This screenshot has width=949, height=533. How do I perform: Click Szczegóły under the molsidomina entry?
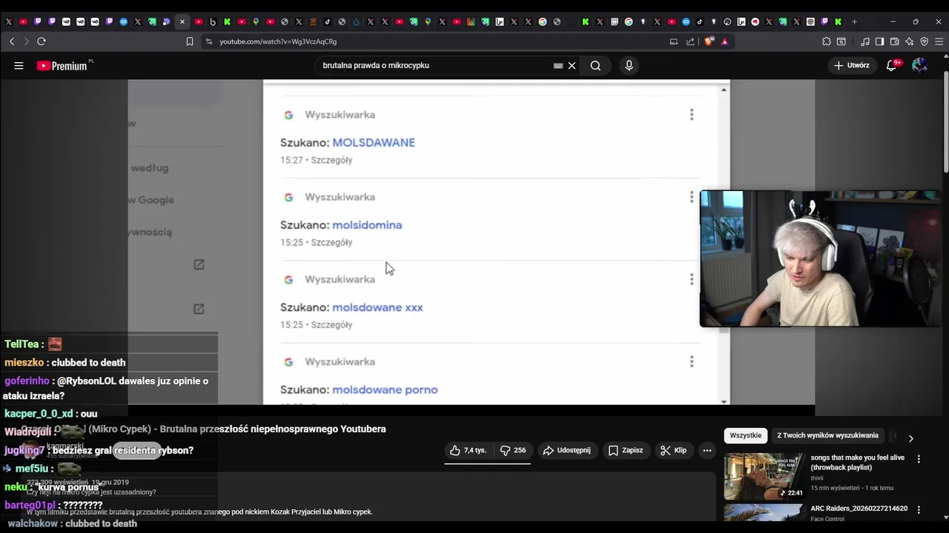pyautogui.click(x=331, y=242)
